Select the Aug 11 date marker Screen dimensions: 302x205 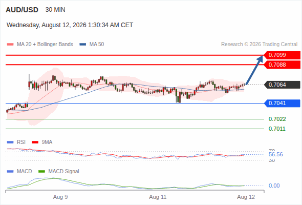158,197
